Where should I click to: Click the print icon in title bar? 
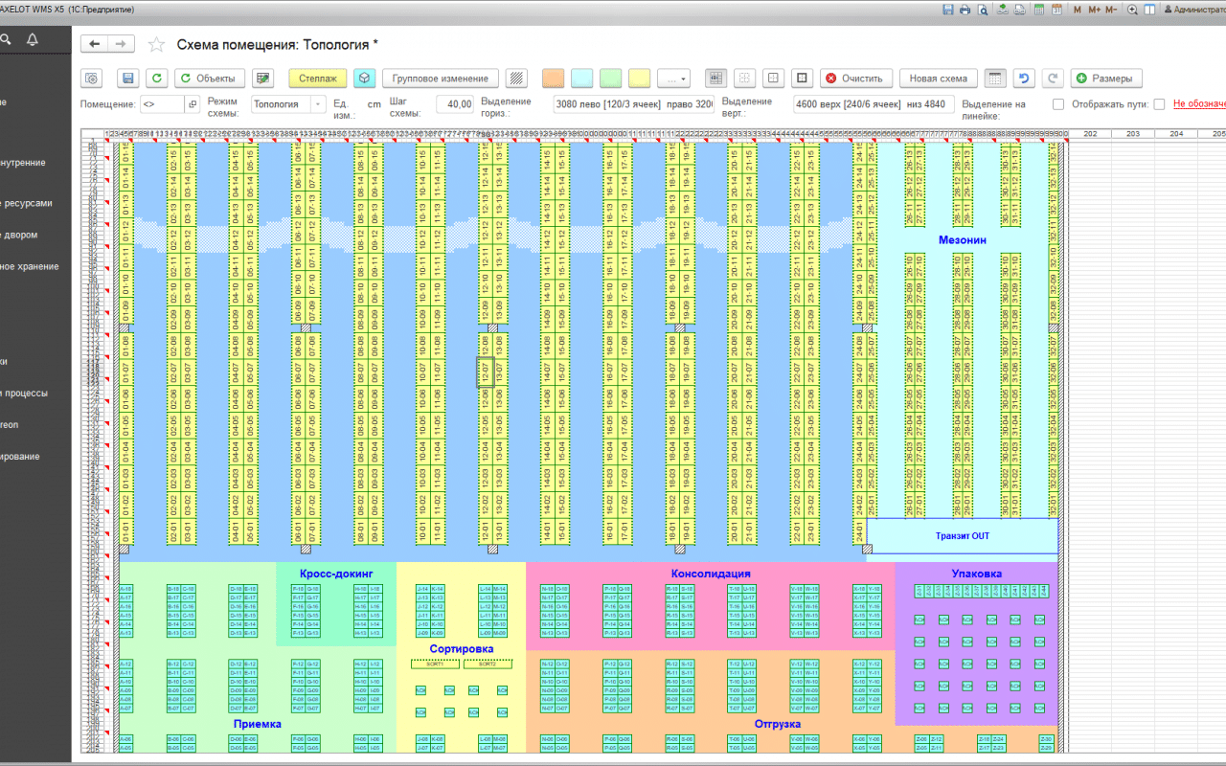tap(965, 10)
